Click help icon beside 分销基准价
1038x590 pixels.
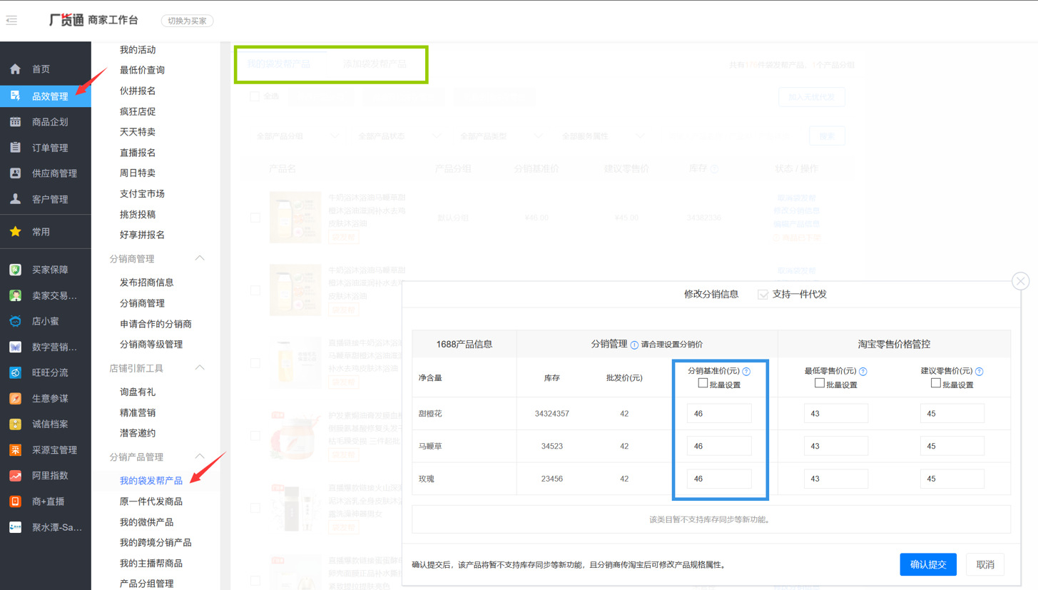[746, 372]
